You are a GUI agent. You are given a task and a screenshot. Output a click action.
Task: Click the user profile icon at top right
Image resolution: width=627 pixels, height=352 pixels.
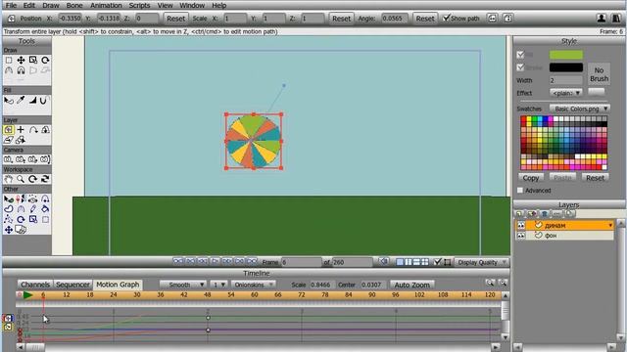point(601,19)
